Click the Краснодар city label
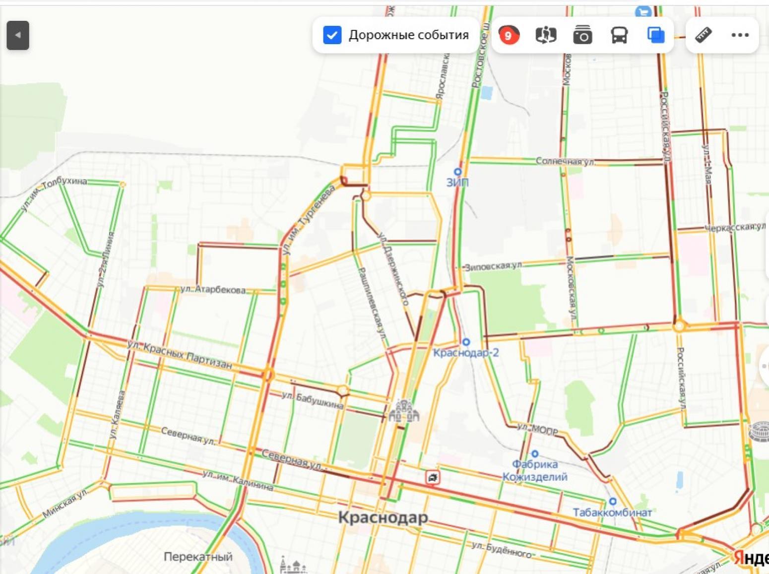This screenshot has width=769, height=574. pos(383,517)
